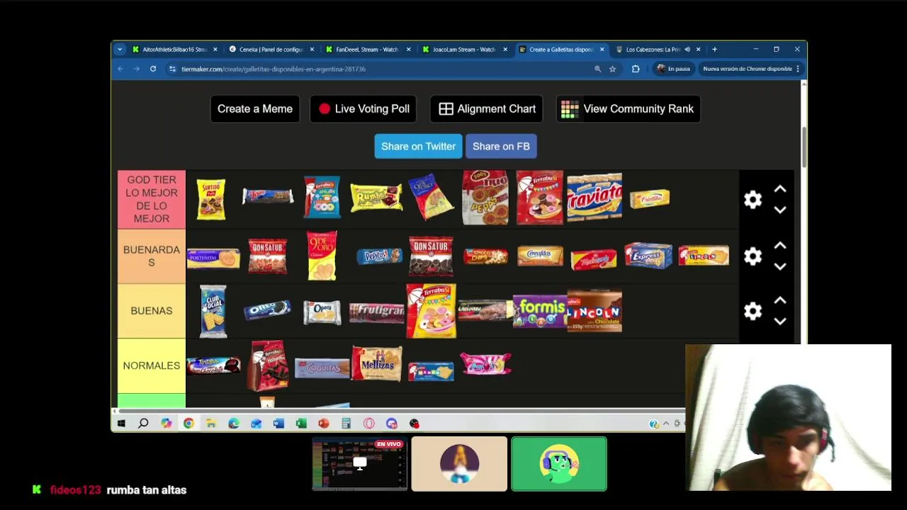Share tier list on FB
907x510 pixels.
coord(501,146)
